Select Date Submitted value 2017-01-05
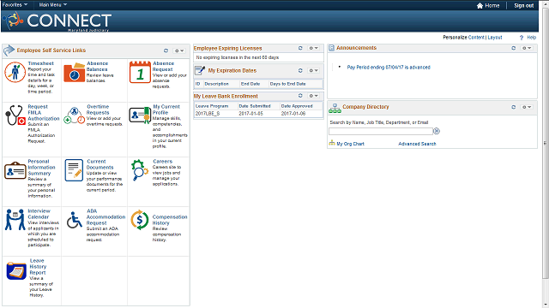This screenshot has width=549, height=308. coord(250,114)
